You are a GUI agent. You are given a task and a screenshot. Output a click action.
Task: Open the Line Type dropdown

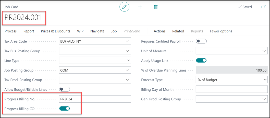click(x=128, y=61)
